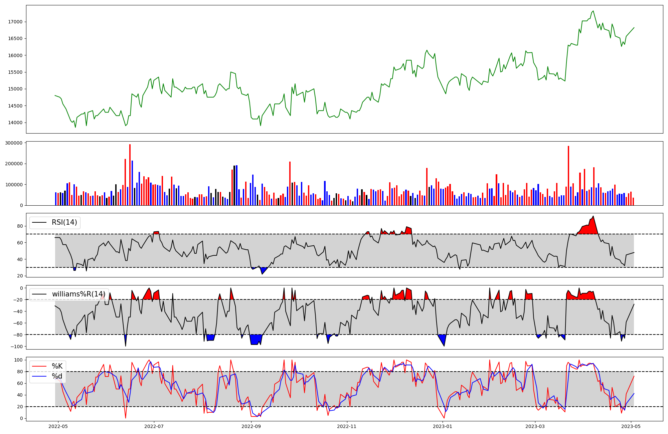The height and width of the screenshot is (434, 668).
Task: Select the %d legend entry text
Action: [x=57, y=377]
